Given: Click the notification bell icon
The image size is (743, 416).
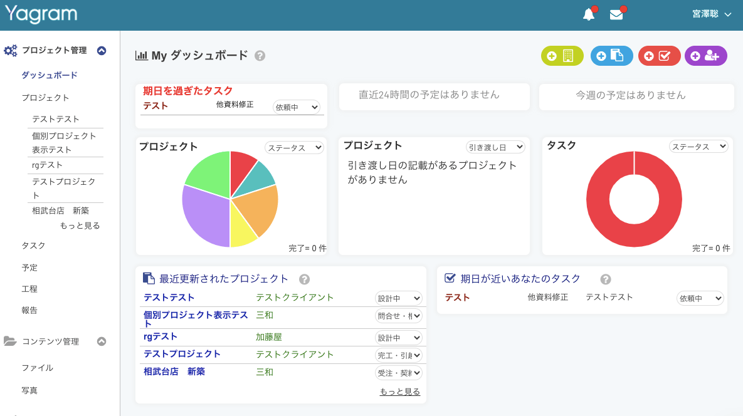Looking at the screenshot, I should click(589, 14).
